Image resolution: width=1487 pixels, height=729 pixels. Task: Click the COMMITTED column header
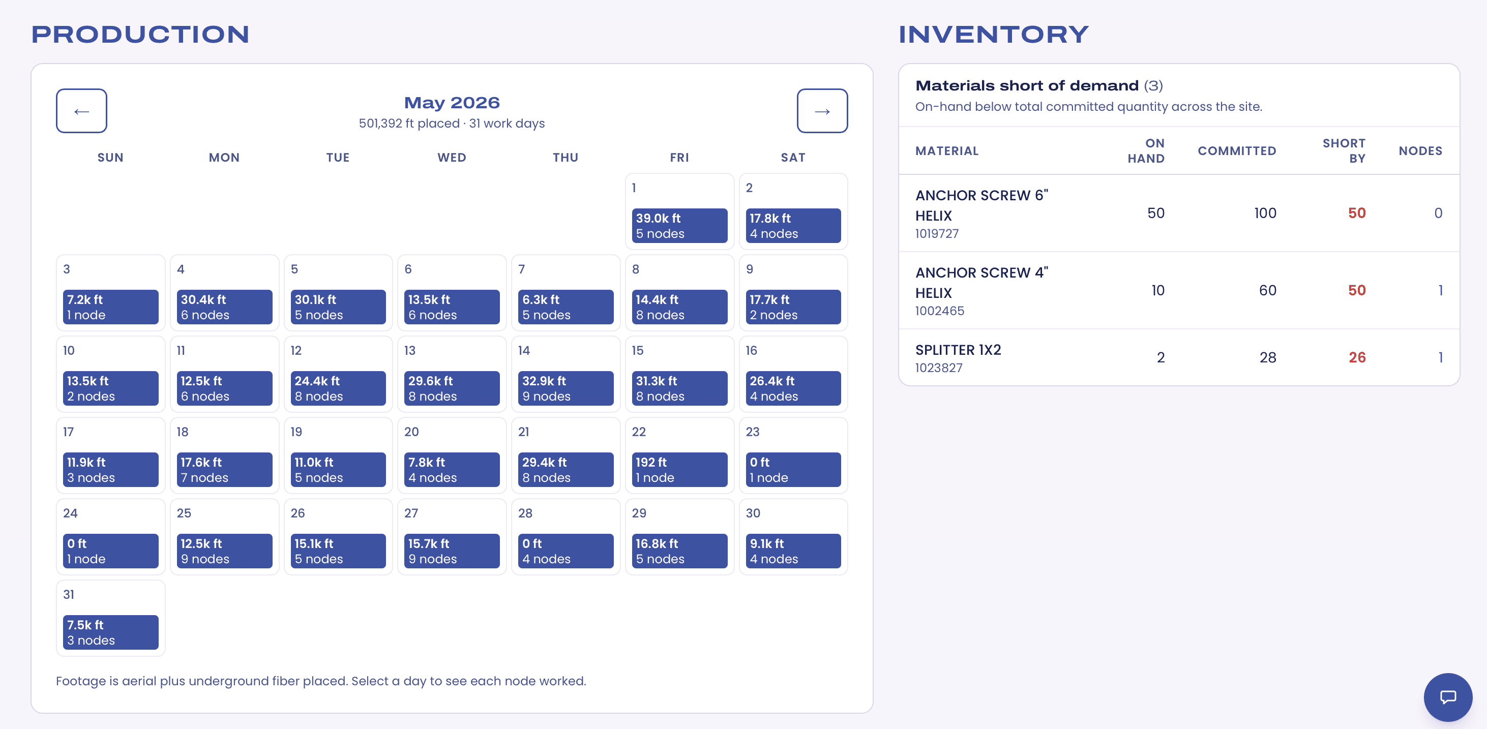click(1236, 151)
